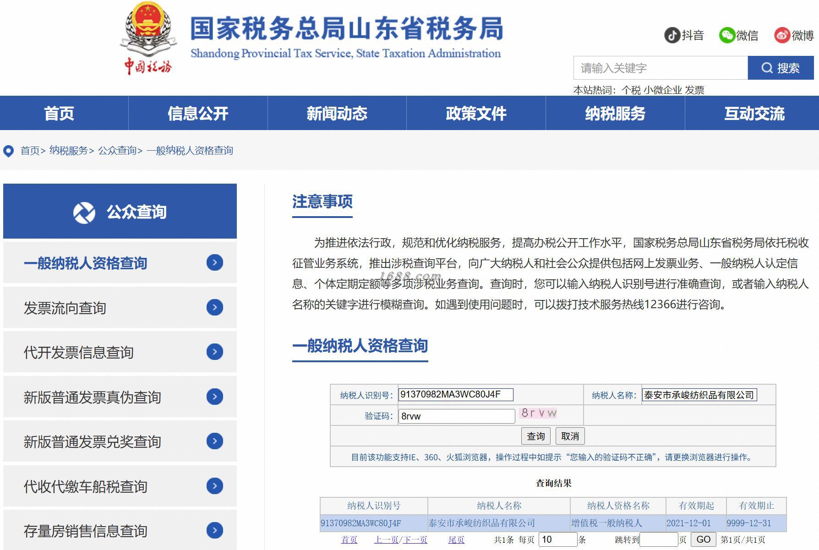Click the 跳转到 page number field
This screenshot has width=819, height=550.
point(659,539)
